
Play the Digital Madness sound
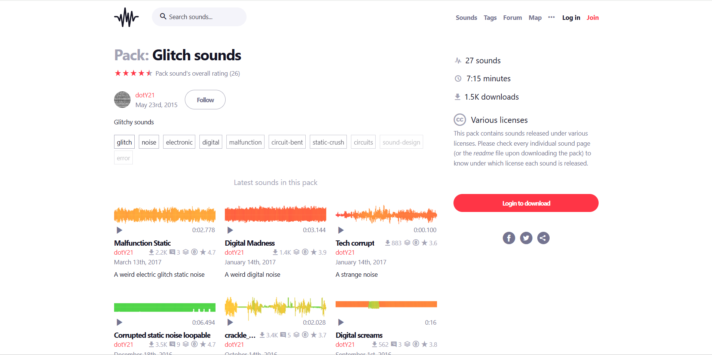pos(230,230)
